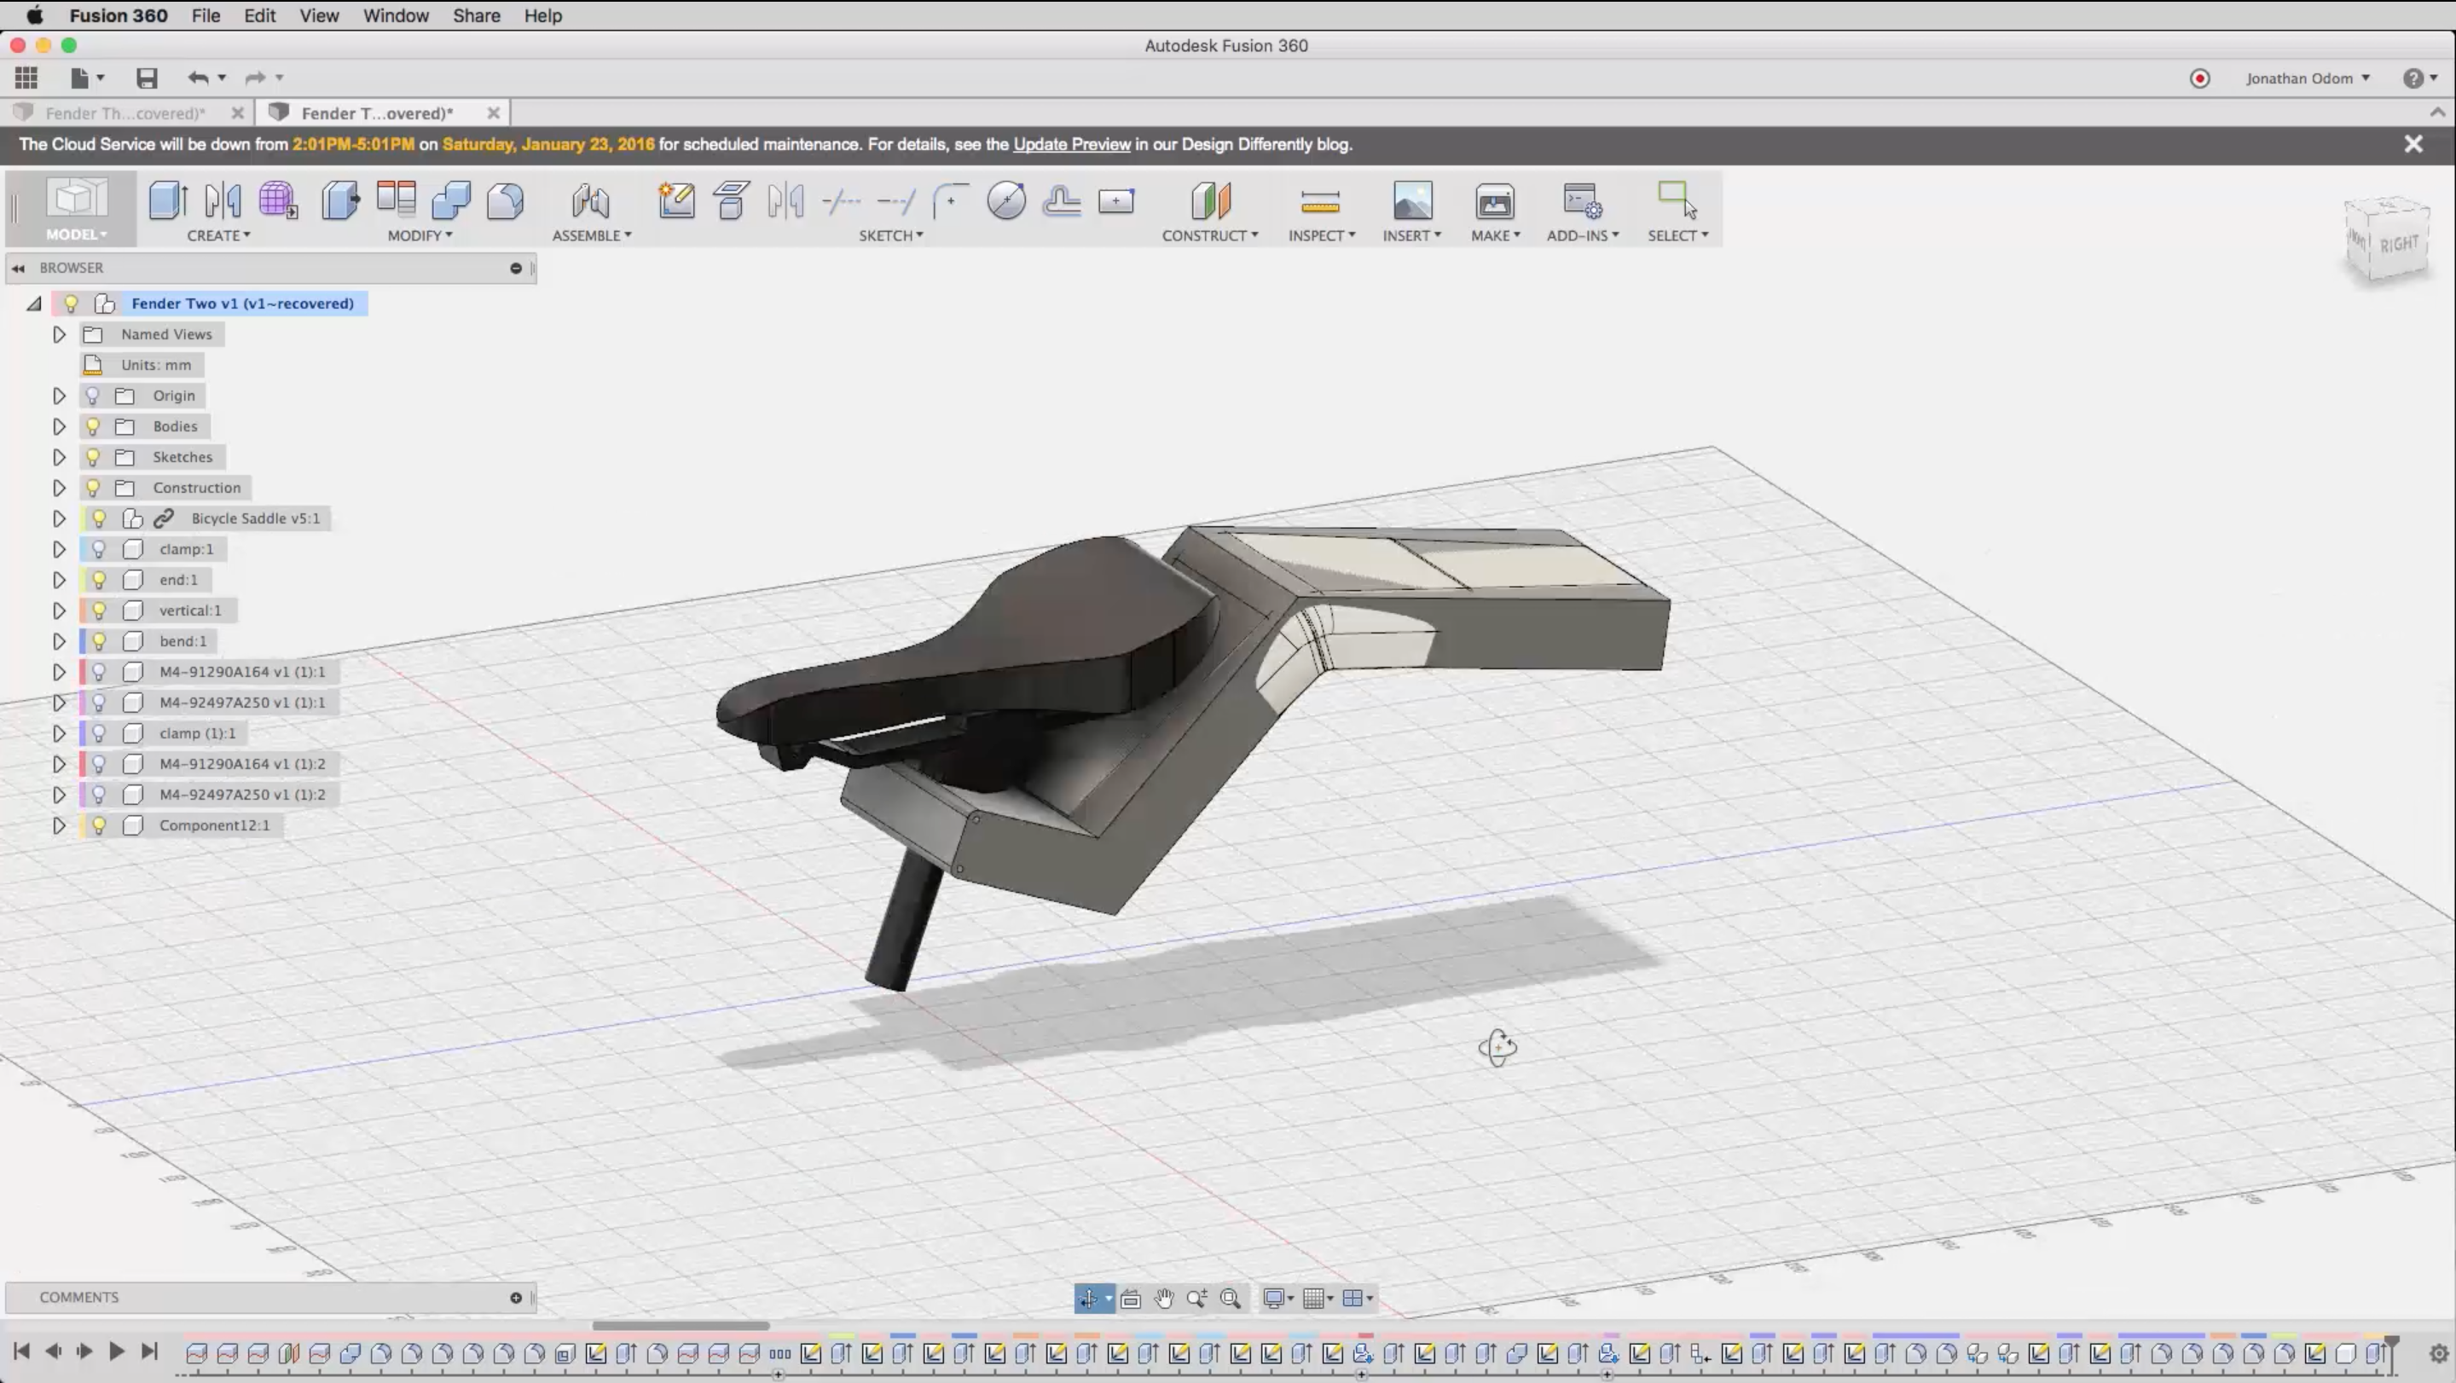Image resolution: width=2456 pixels, height=1383 pixels.
Task: Click the Joint icon under Assemble
Action: 590,201
